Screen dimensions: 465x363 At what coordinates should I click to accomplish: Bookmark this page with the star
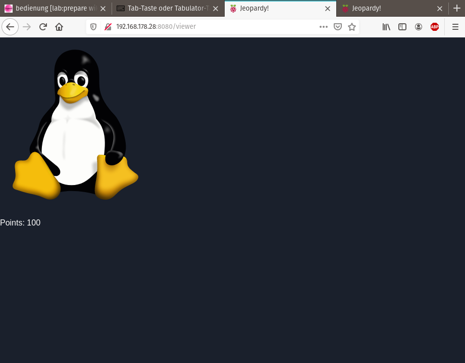point(352,27)
